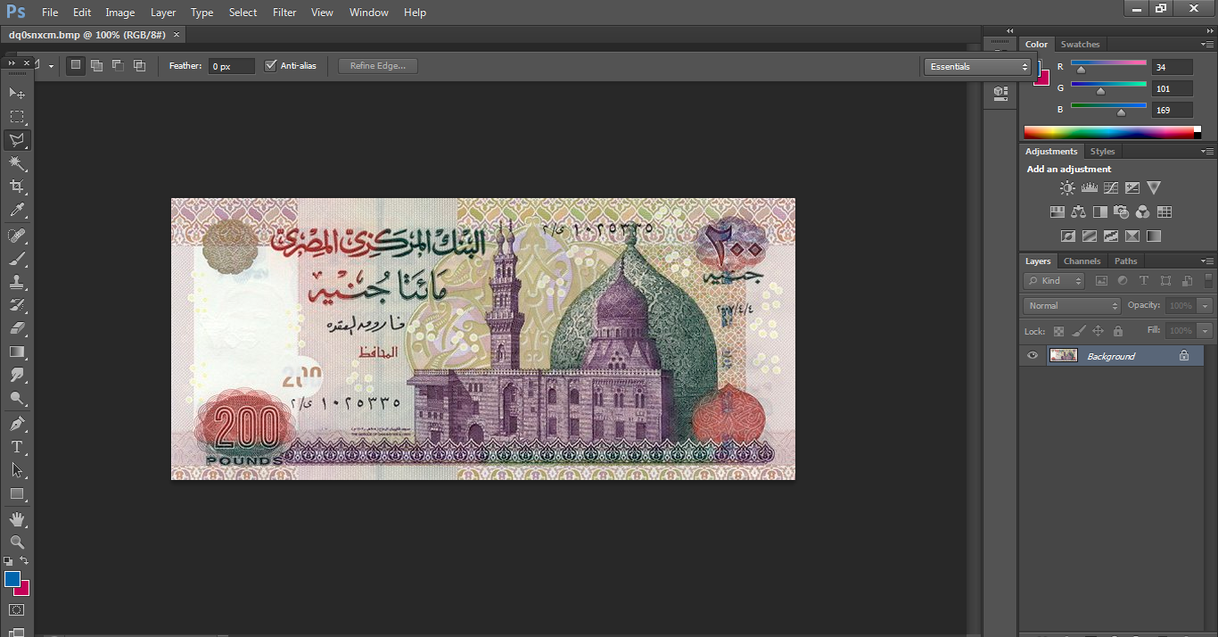Image resolution: width=1218 pixels, height=637 pixels.
Task: Turn layer filtering switch on or off
Action: tap(1209, 280)
